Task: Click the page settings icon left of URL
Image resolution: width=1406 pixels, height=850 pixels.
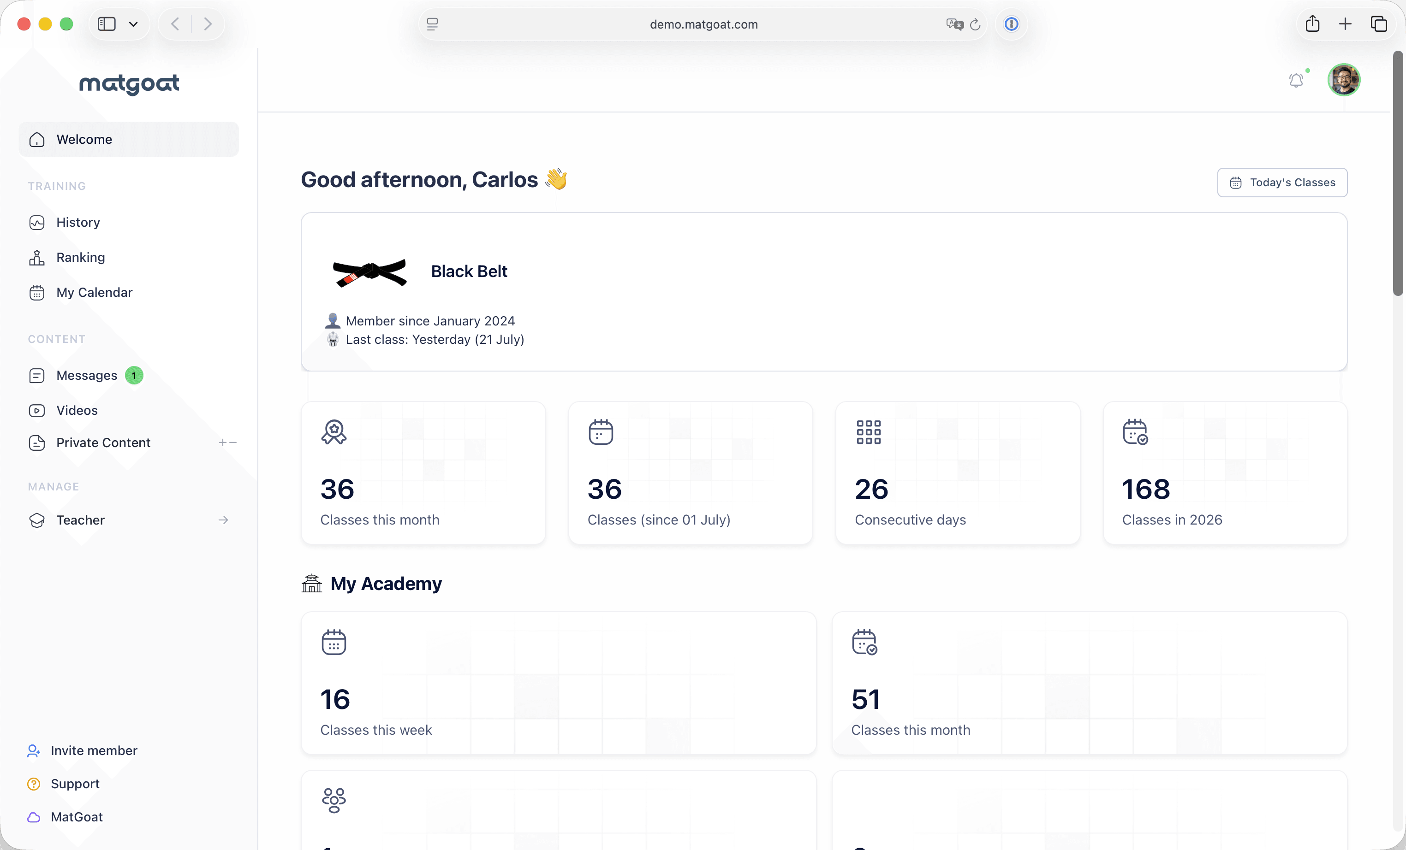Action: [x=433, y=24]
